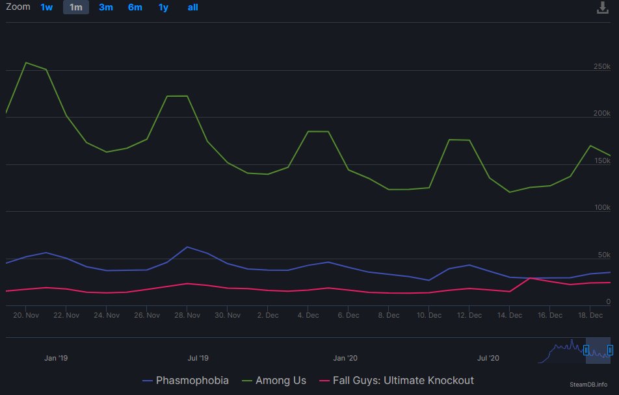
Task: Click the 250k y-axis label
Action: [602, 66]
